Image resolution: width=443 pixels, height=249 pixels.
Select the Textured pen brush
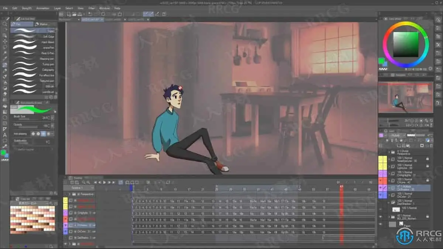(x=33, y=81)
